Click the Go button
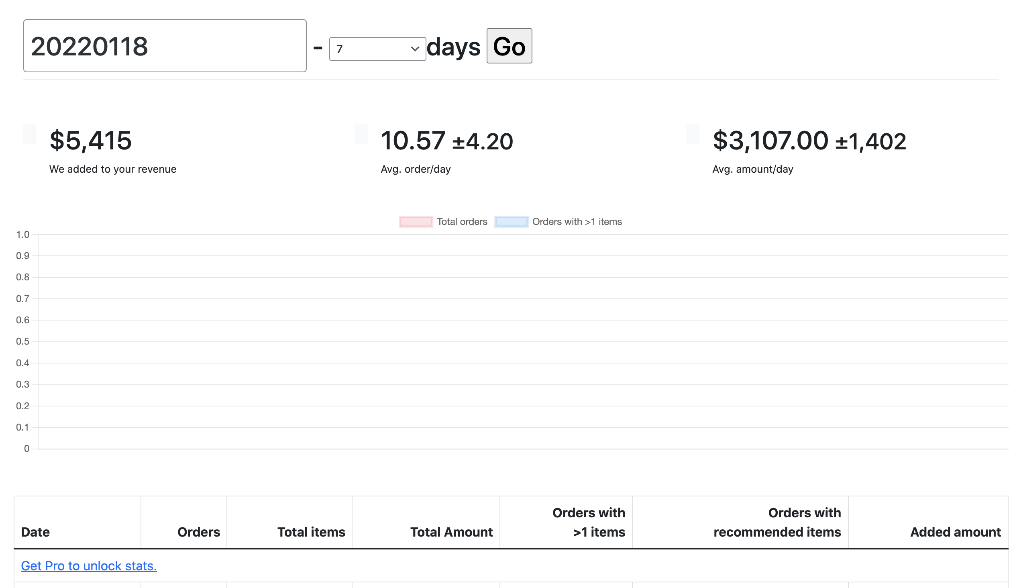This screenshot has width=1015, height=588. (509, 46)
